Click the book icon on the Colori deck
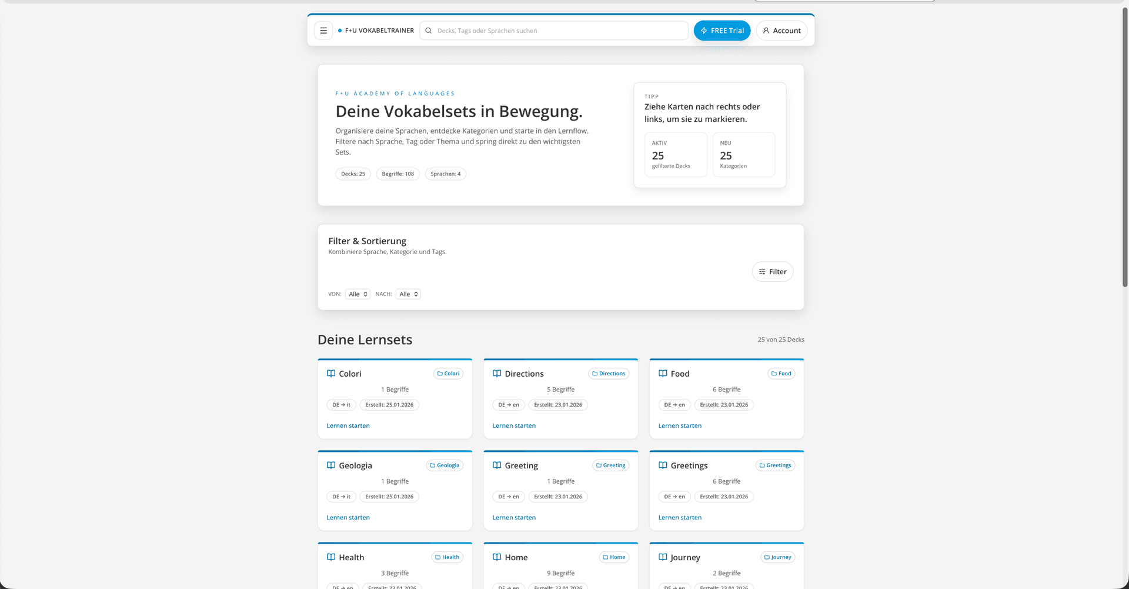1129x589 pixels. click(330, 373)
